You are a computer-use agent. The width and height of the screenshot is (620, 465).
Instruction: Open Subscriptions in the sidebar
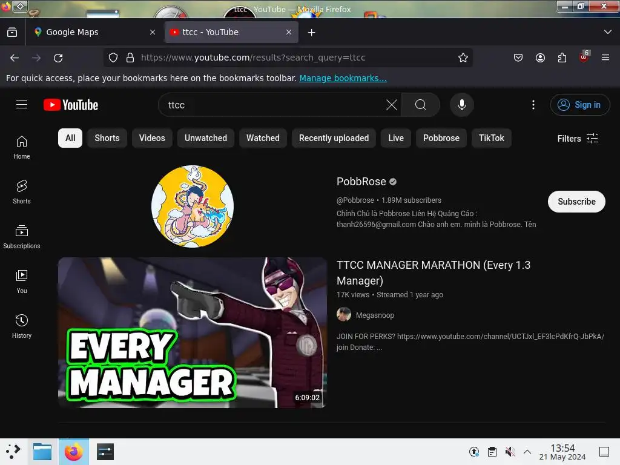pos(22,237)
